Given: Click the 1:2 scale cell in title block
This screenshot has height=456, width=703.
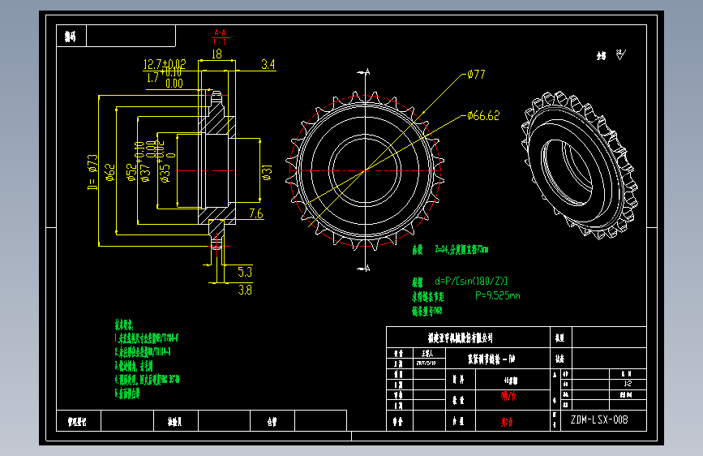Looking at the screenshot, I should click(628, 384).
